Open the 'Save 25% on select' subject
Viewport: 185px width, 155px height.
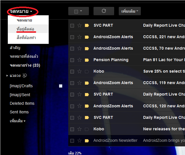click(x=164, y=71)
